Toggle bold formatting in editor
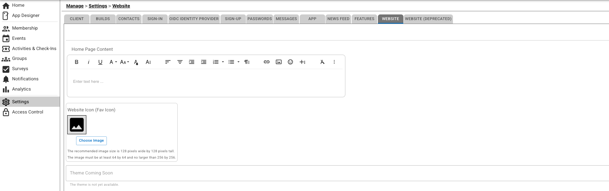Screen dimensions: 609x191 point(76,62)
